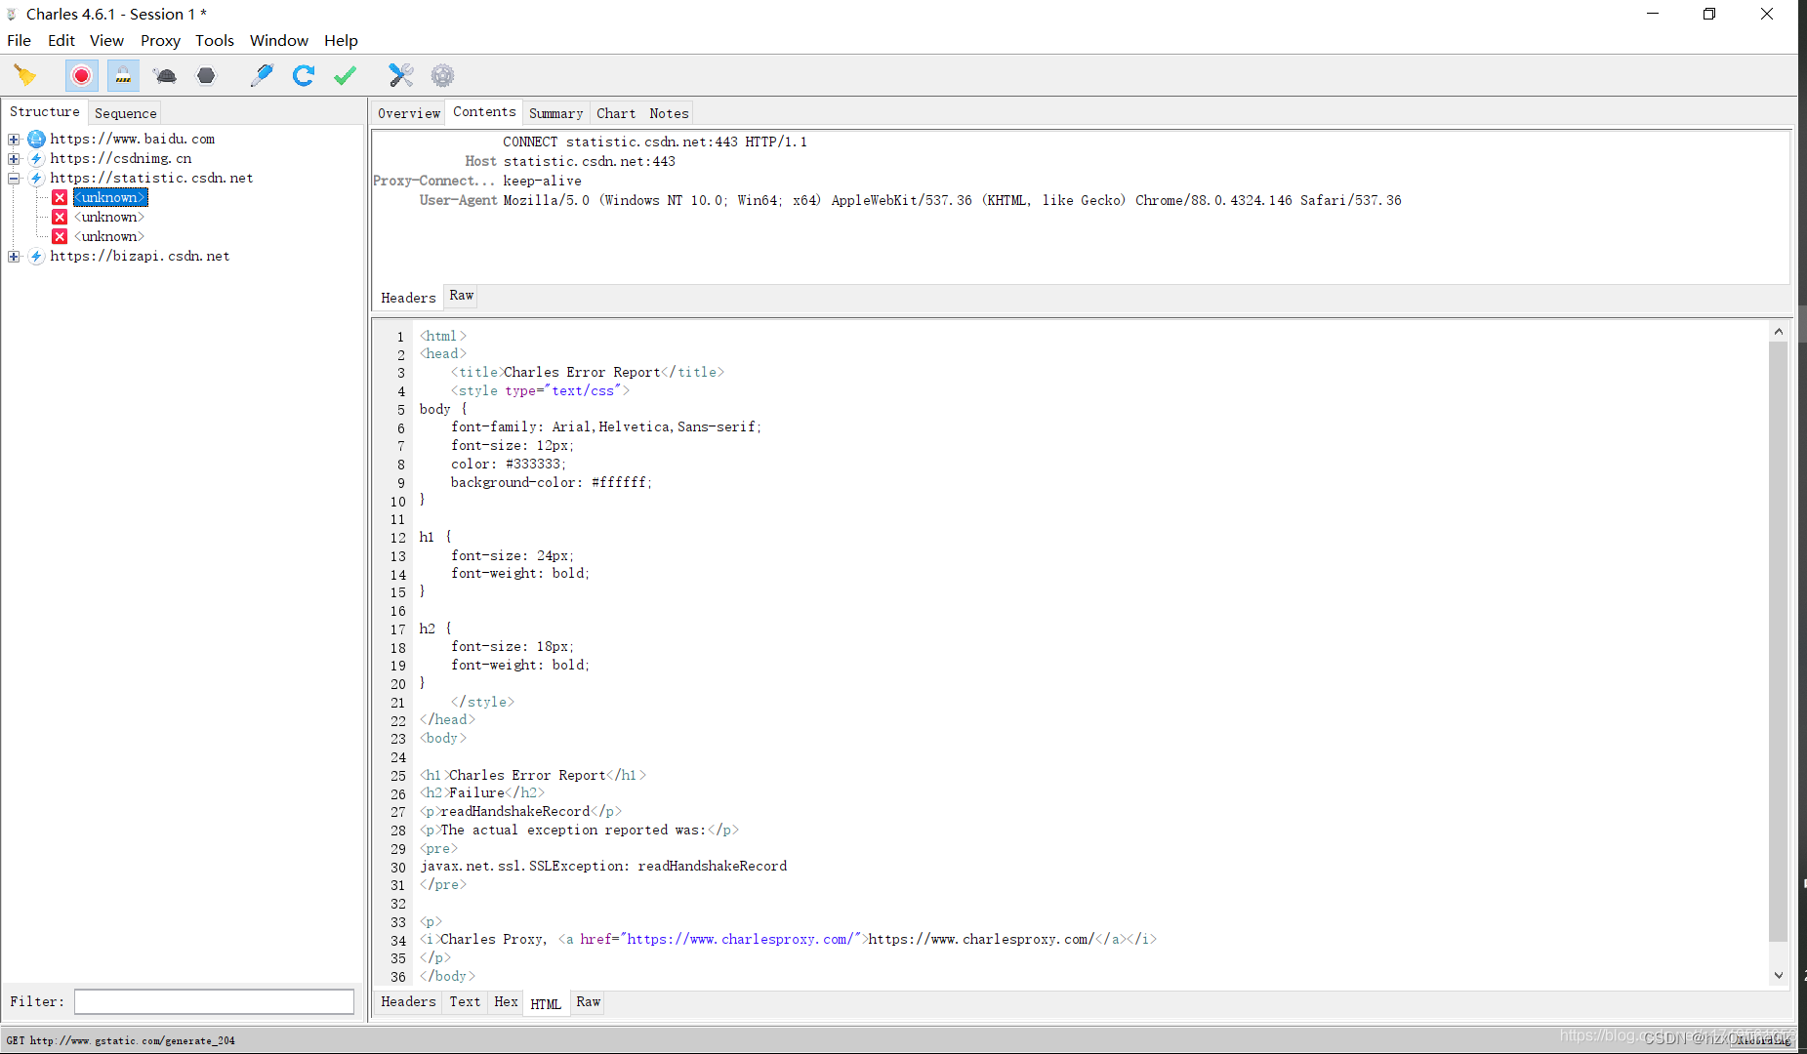Switch to the Sequence tab

click(125, 113)
